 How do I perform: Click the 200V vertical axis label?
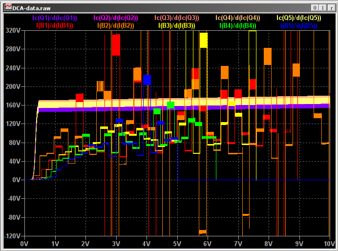13,86
